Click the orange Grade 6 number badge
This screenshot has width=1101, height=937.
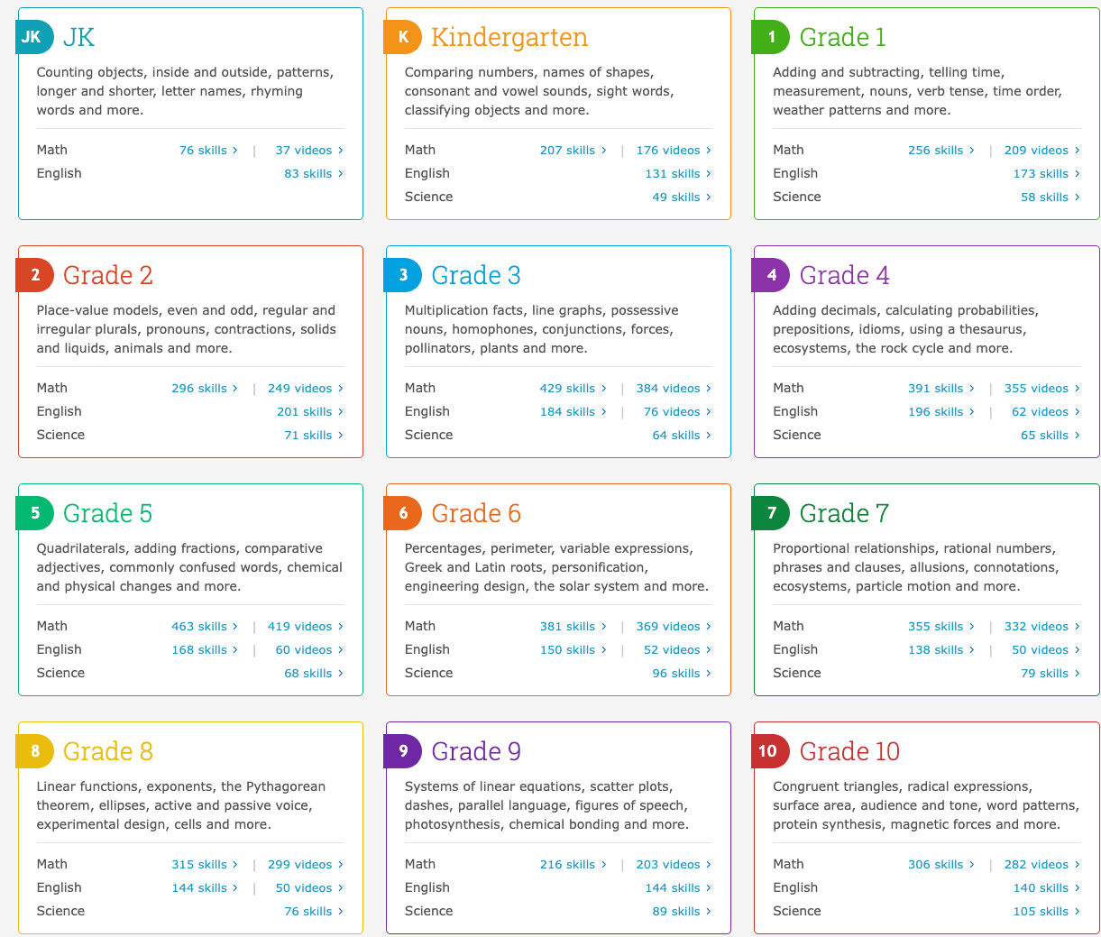403,513
